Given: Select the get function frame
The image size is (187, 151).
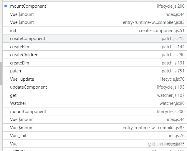Looking at the screenshot, I should tap(13, 95).
